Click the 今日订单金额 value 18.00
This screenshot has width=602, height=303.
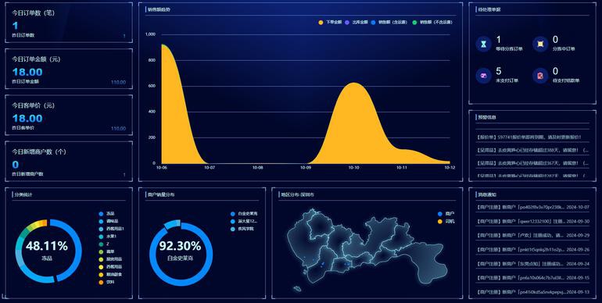pos(27,72)
